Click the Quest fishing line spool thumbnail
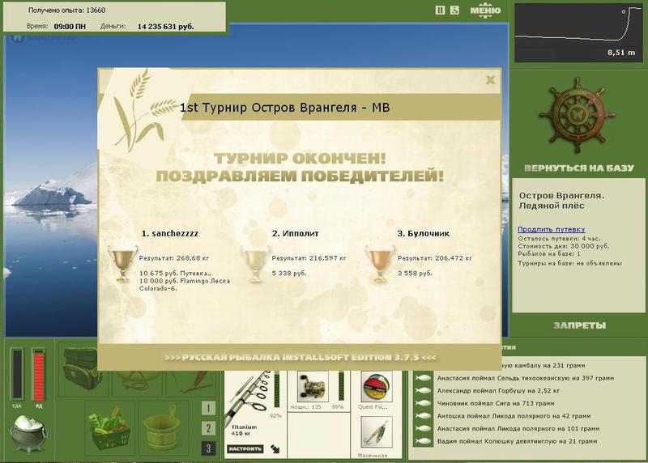The width and height of the screenshot is (648, 463). click(376, 387)
